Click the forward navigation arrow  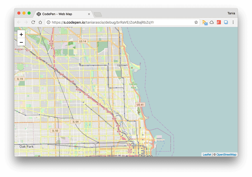26,22
